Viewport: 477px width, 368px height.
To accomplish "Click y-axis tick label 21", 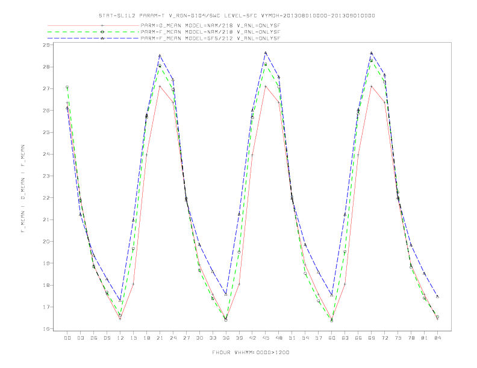I will click(46, 219).
